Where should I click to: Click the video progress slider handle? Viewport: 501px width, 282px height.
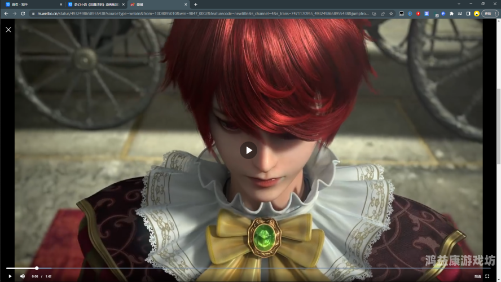[37, 268]
